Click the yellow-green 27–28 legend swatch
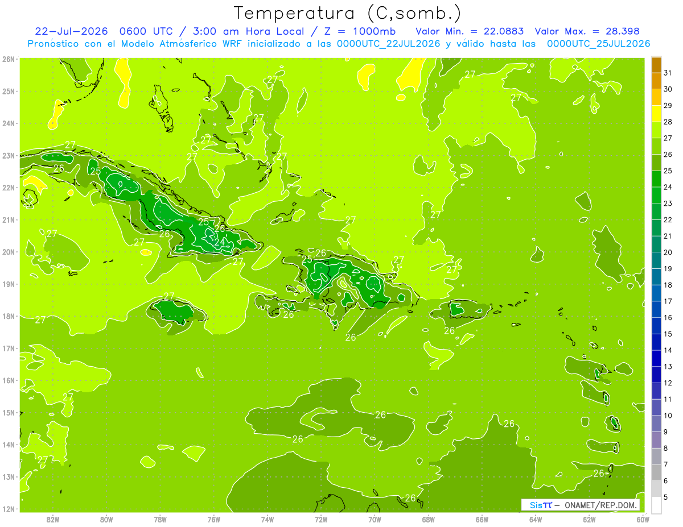This screenshot has width=683, height=527. (x=656, y=130)
